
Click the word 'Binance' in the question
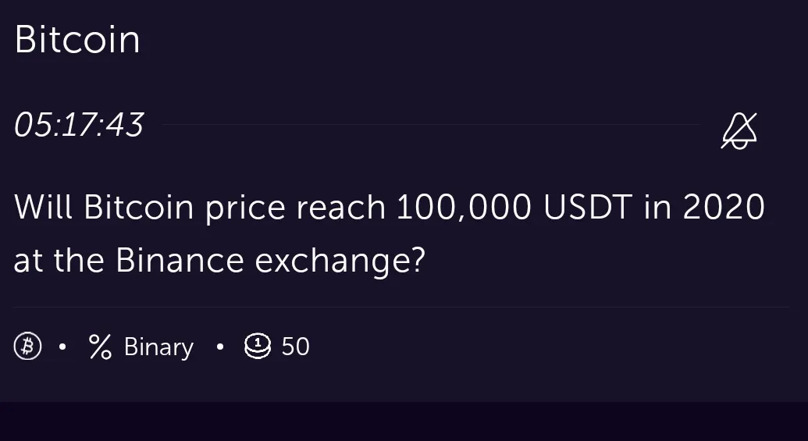[x=180, y=260]
